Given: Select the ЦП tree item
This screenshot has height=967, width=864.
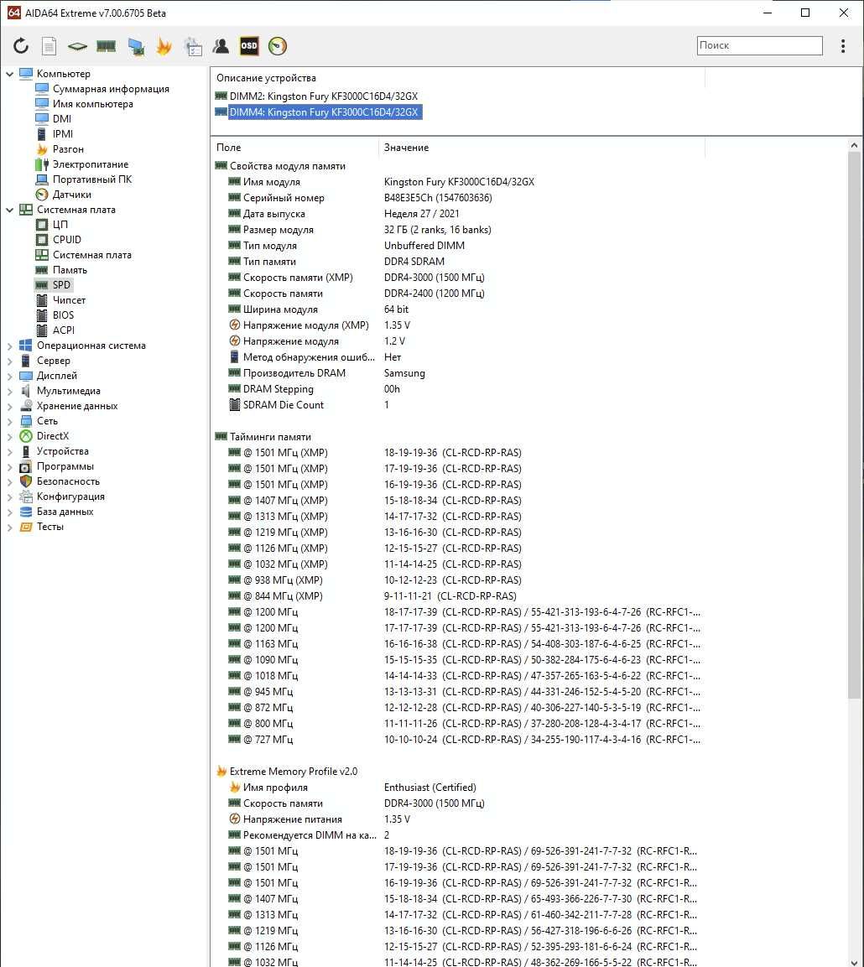Looking at the screenshot, I should point(60,225).
